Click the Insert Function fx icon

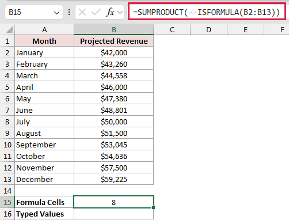click(x=111, y=13)
